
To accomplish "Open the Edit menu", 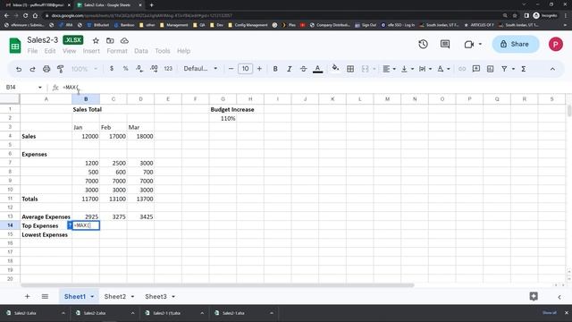I will 50,51.
